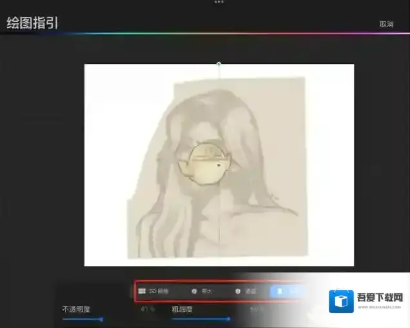Adjust the 不透明度 opacity slider
Viewport: 410px width, 328px height.
[x=83, y=319]
